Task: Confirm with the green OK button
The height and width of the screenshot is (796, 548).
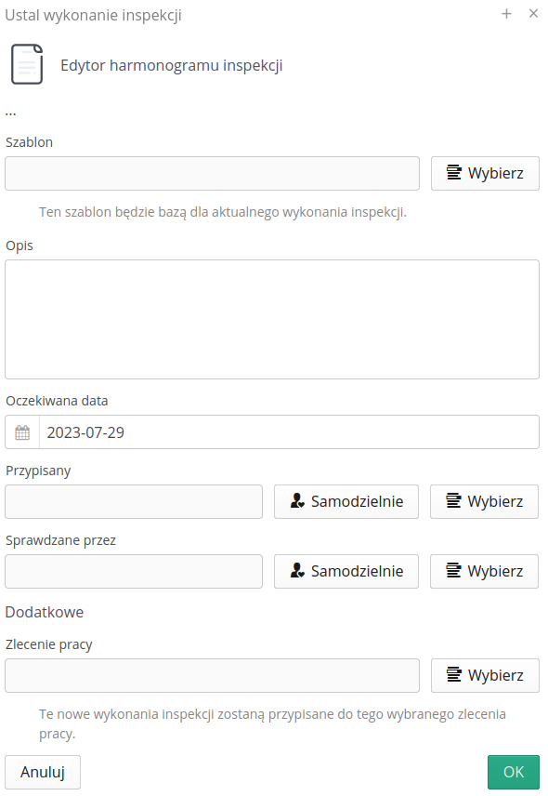Action: [x=514, y=772]
